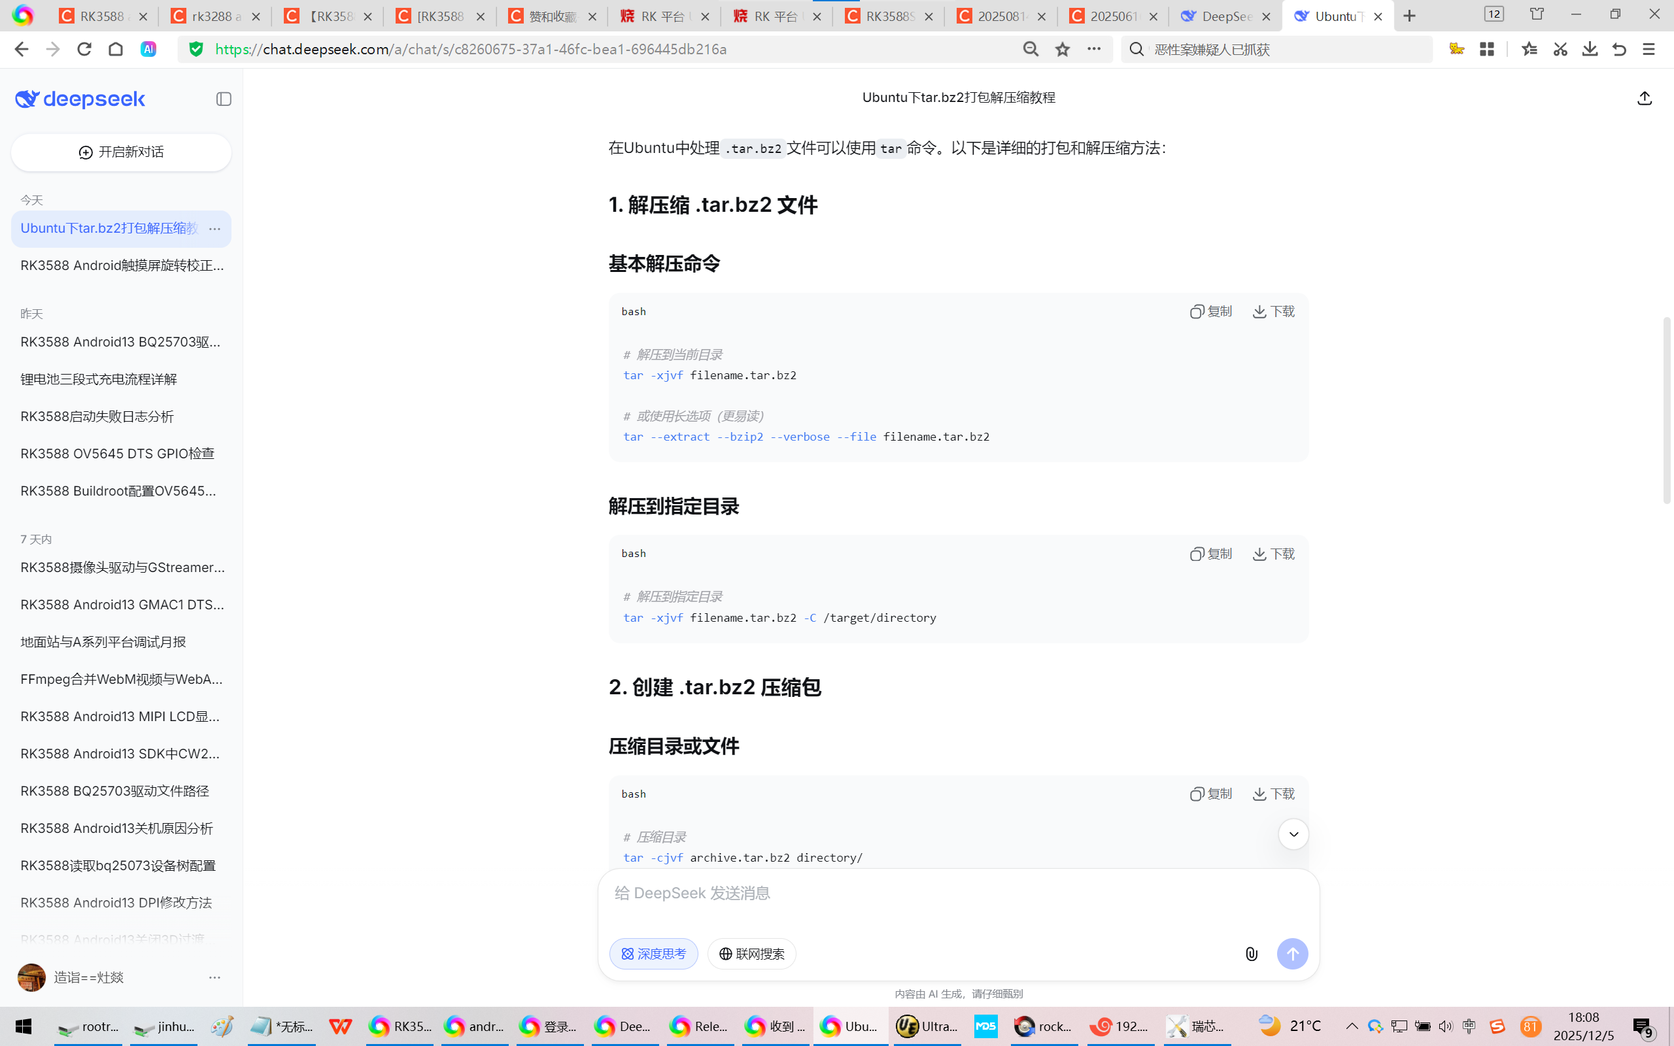The width and height of the screenshot is (1674, 1046).
Task: Copy the first bash code block
Action: click(1211, 311)
